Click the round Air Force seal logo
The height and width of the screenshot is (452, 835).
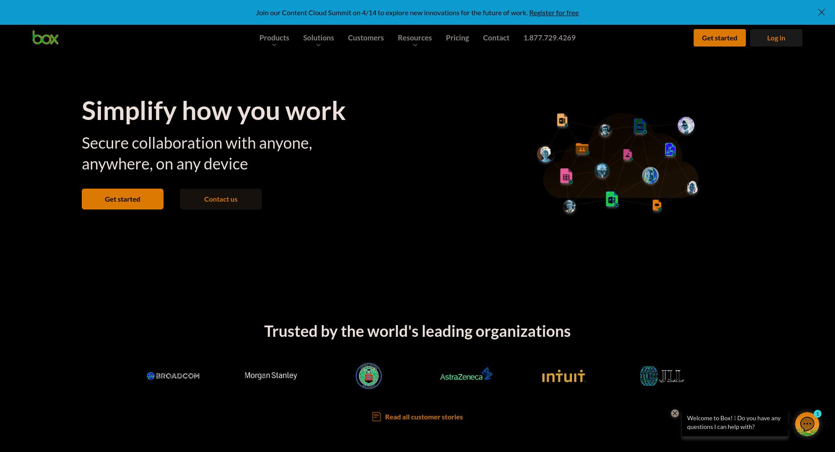tap(369, 376)
